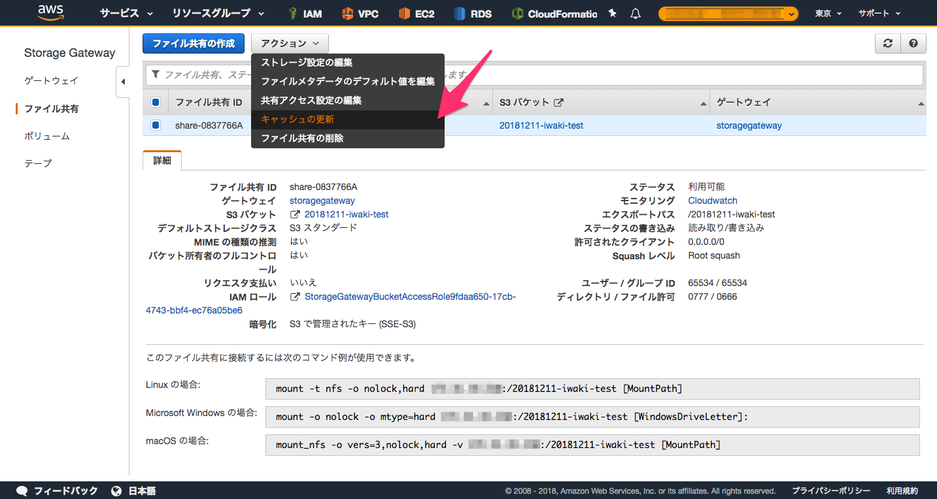Open 20181211-iwaki-test link in details
The height and width of the screenshot is (499, 937).
347,214
